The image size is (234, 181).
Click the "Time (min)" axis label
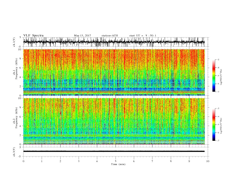tap(118, 164)
